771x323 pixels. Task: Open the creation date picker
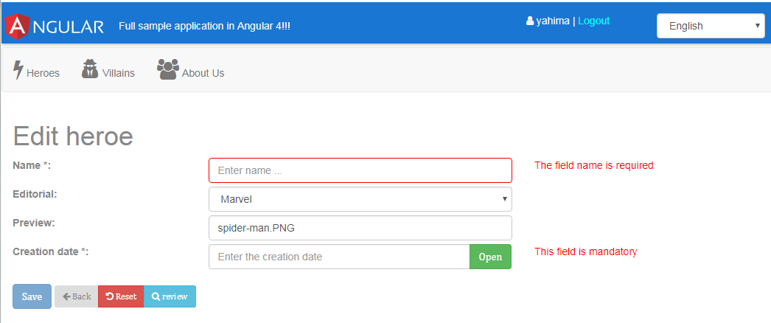(490, 257)
